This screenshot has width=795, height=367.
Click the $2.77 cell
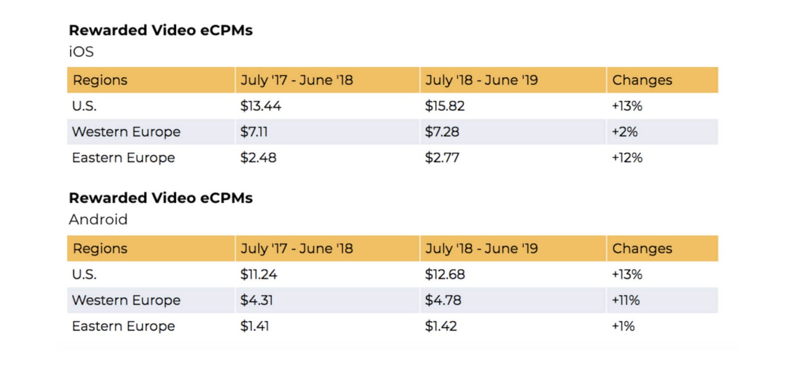(x=442, y=158)
